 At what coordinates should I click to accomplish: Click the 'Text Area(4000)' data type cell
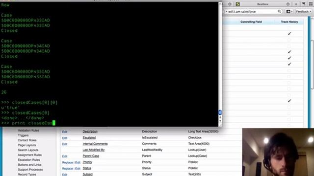(x=199, y=144)
